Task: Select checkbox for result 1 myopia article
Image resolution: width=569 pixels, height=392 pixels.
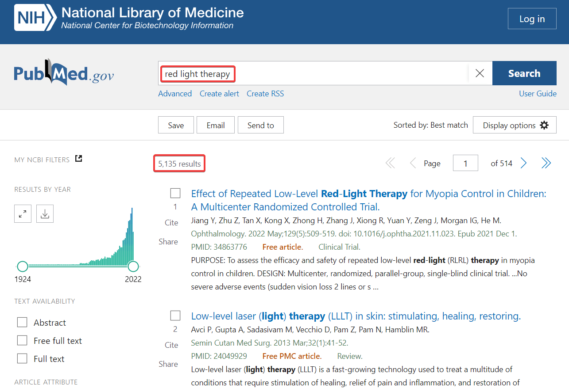Action: pyautogui.click(x=175, y=193)
